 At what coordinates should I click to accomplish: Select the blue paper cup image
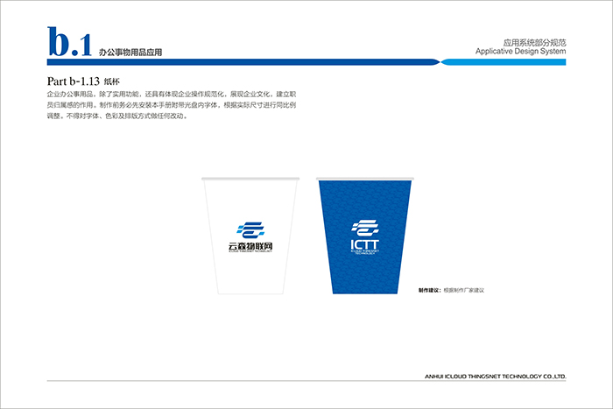[365, 236]
